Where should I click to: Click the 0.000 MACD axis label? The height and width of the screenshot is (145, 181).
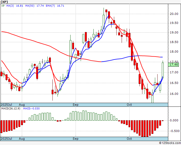tap(174, 120)
